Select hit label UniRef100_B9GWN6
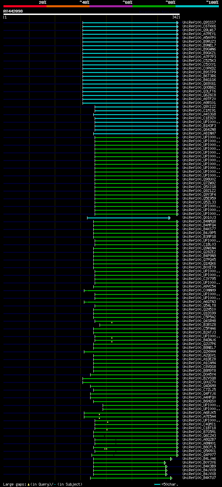This screenshot has width=222, height=487. [x=199, y=49]
